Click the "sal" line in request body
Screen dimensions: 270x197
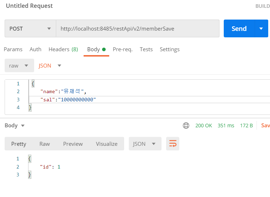point(68,100)
